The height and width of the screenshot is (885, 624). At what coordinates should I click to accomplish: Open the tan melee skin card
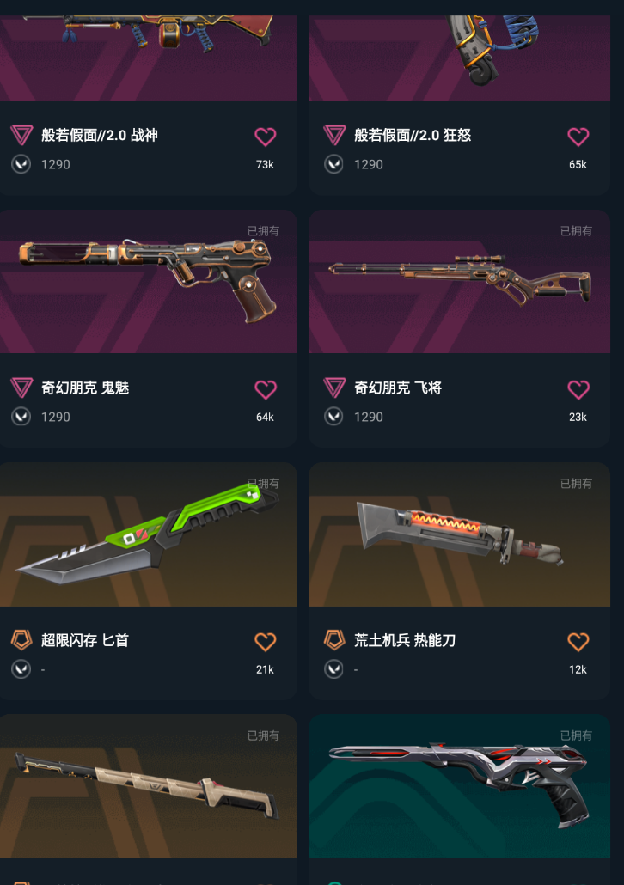coord(149,786)
